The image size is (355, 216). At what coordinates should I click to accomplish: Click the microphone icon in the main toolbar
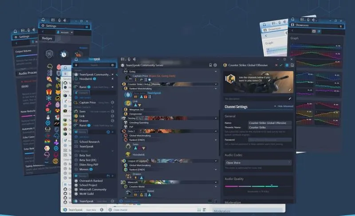point(129,59)
